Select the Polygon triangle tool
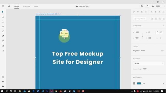This screenshot has width=166, height=93. pyautogui.click(x=3, y=26)
